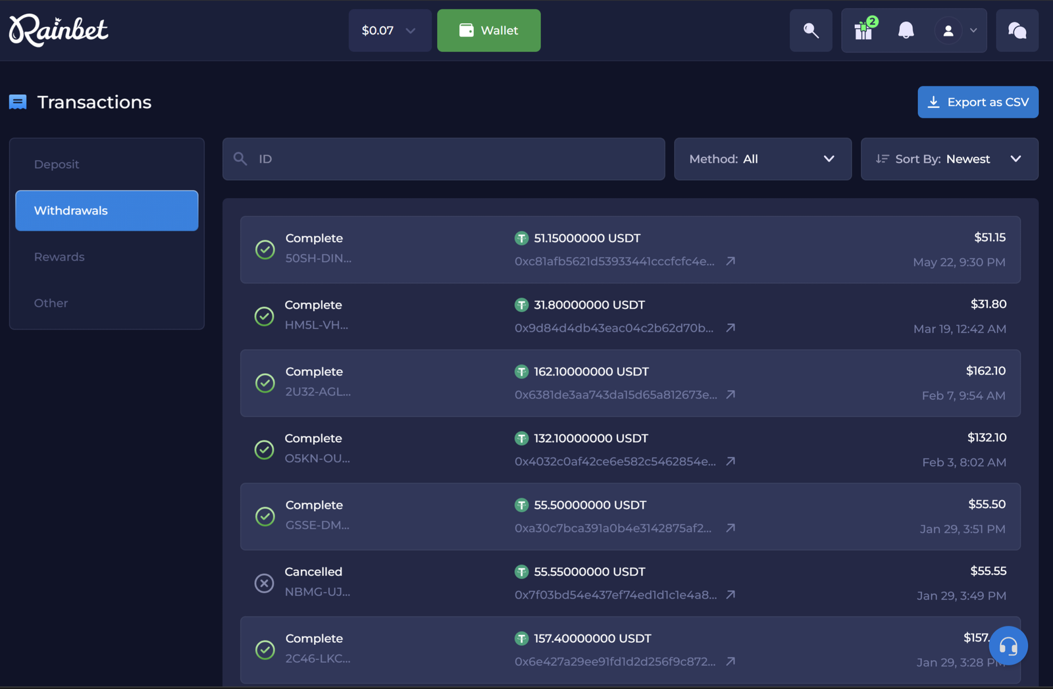
Task: Click the Transactions page title
Action: point(94,102)
